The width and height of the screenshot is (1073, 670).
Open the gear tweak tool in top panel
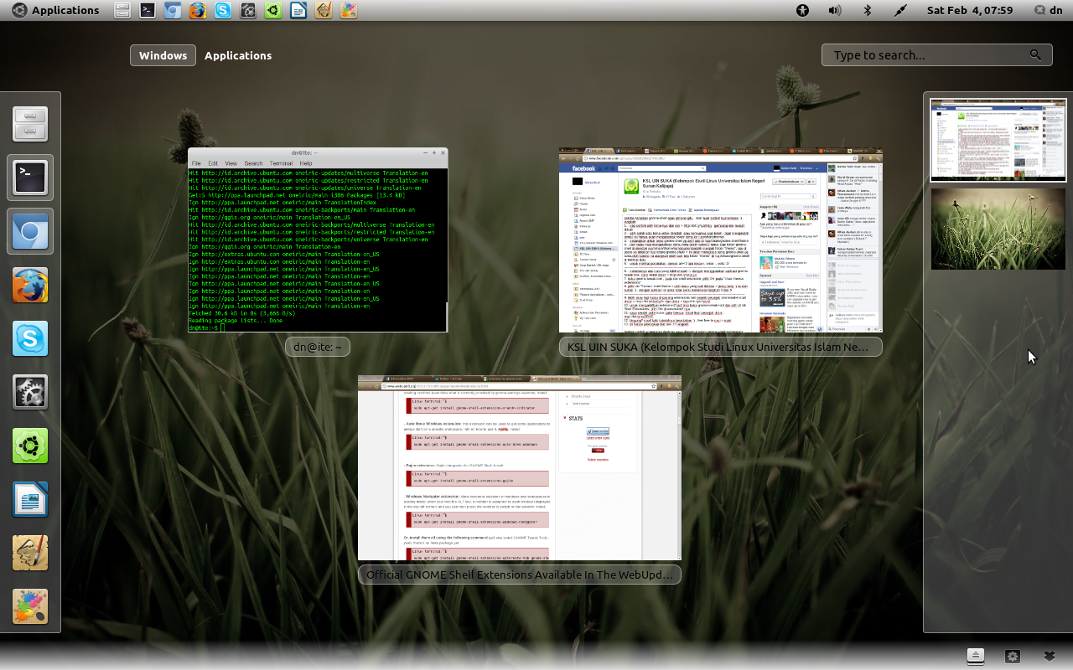[x=248, y=11]
